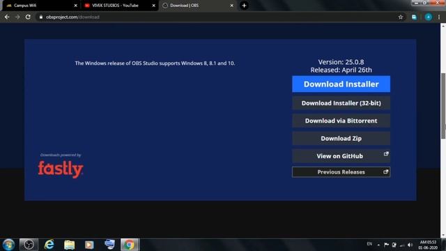Open the Chrome profile avatar

(x=429, y=17)
